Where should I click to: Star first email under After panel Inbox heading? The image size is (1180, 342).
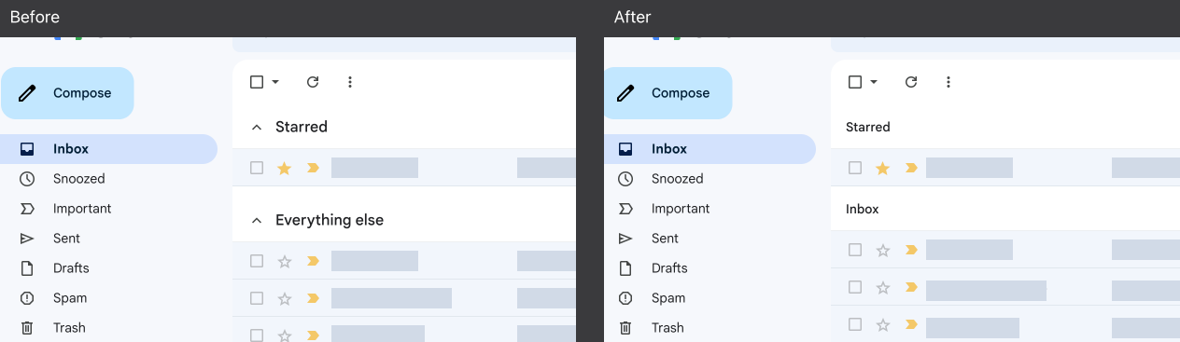click(x=883, y=250)
